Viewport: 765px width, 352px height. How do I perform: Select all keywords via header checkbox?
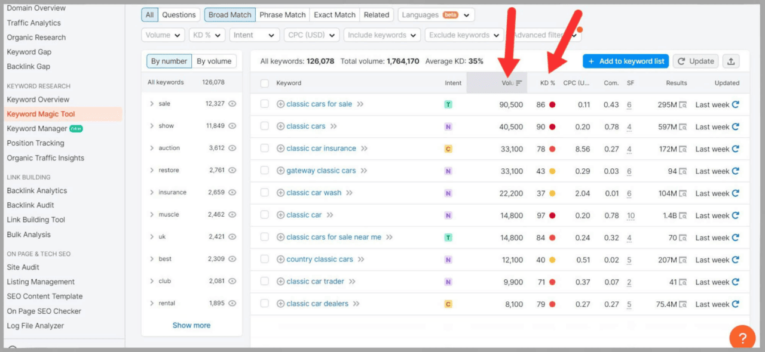pyautogui.click(x=264, y=83)
